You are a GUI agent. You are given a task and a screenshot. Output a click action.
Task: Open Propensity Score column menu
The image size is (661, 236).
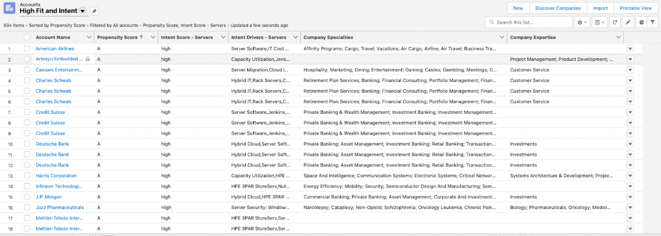pyautogui.click(x=154, y=38)
